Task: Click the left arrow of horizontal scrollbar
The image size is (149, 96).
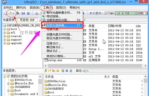Action: click(x=46, y=66)
